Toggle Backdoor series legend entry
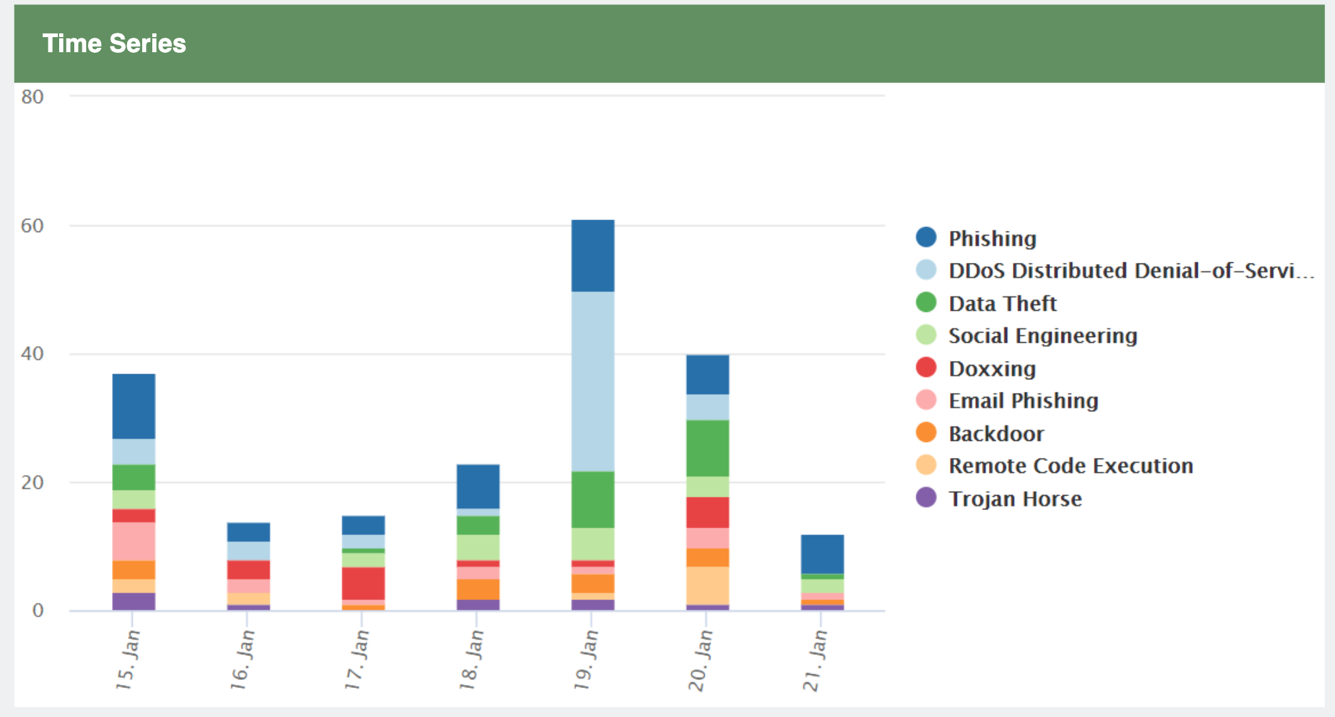 [996, 433]
